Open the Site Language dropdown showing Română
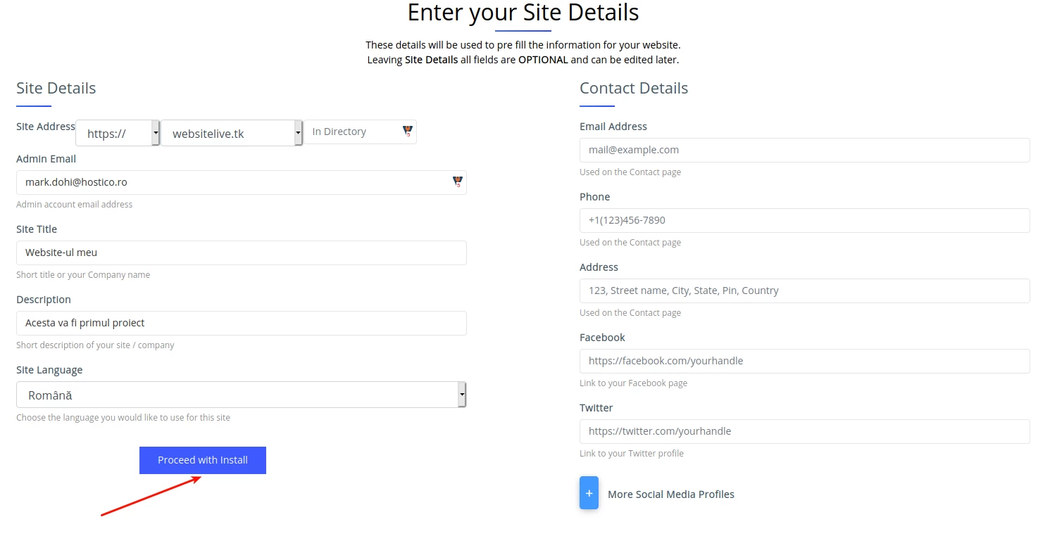This screenshot has width=1038, height=536. [x=241, y=395]
